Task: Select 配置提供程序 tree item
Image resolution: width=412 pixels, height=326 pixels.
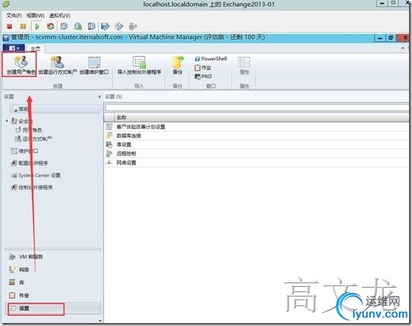Action: pyautogui.click(x=30, y=163)
